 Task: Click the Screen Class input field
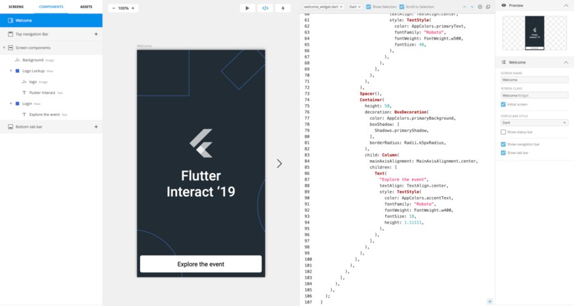[x=534, y=95]
